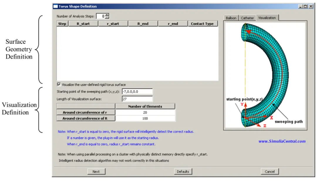This screenshot has width=317, height=181.
Task: Switch to the Balloon tab
Action: coord(231,18)
